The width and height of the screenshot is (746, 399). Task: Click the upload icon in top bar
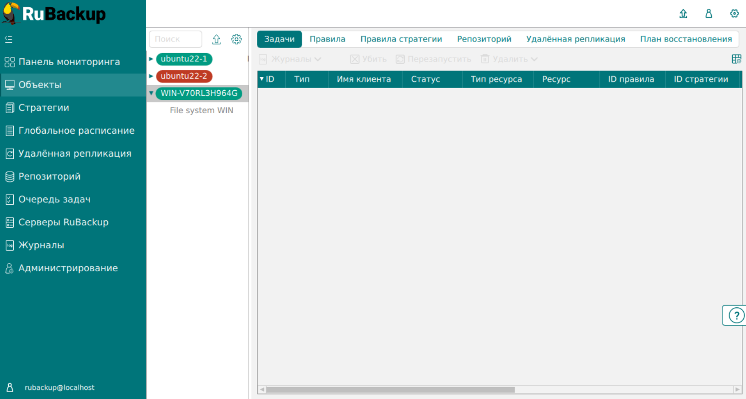683,14
